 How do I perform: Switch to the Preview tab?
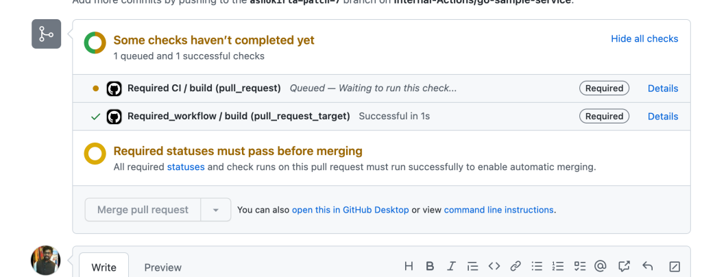tap(162, 267)
